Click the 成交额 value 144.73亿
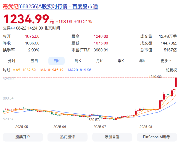Screen dimensions: 192x144 pos(169,43)
